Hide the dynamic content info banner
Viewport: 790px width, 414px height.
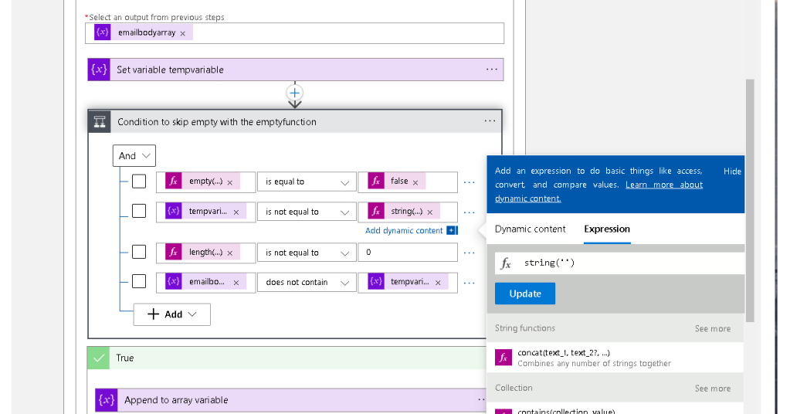(x=732, y=171)
